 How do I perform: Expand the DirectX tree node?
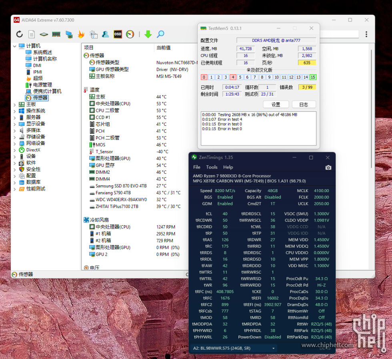tap(15, 150)
